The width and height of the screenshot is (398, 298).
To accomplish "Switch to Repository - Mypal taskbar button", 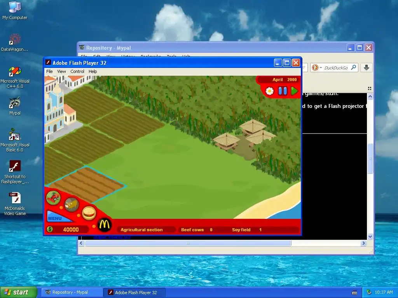I will point(72,292).
